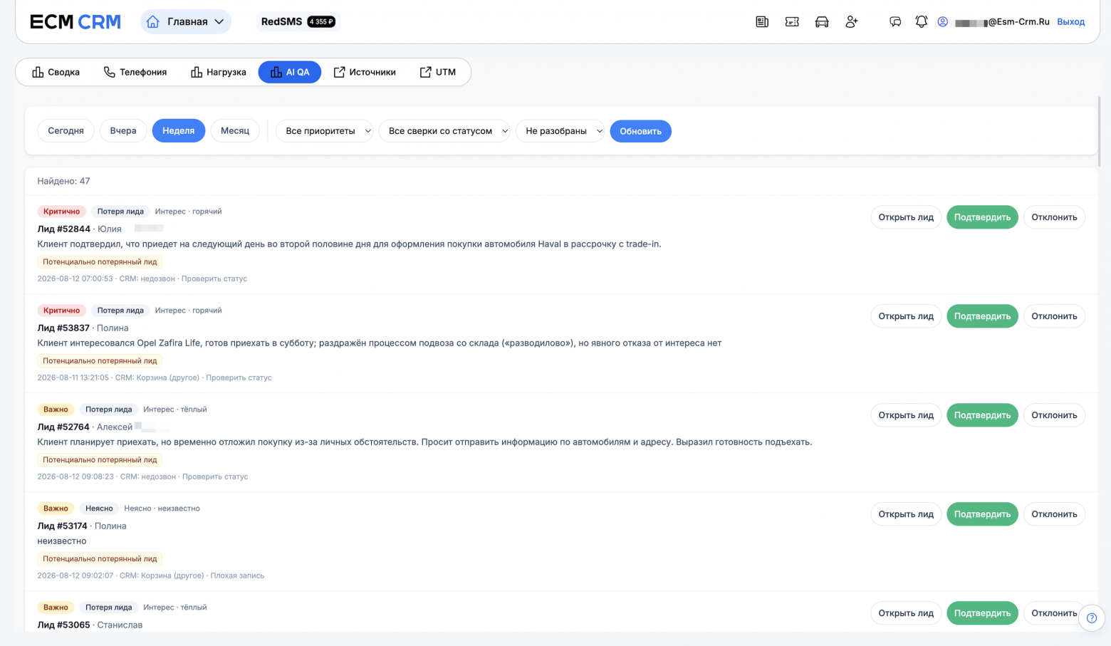Click the Лид #53065 title
The width and height of the screenshot is (1111, 646).
coord(63,625)
